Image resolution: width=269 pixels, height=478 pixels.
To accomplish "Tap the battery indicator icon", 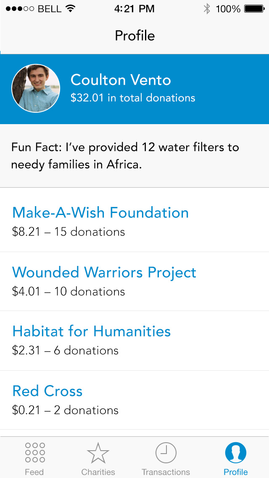I will [254, 9].
